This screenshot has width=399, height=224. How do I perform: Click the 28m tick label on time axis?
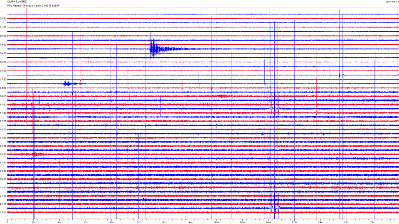pos(373,222)
